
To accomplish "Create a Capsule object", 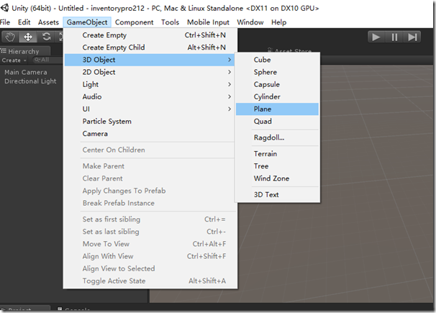I will click(x=277, y=84).
